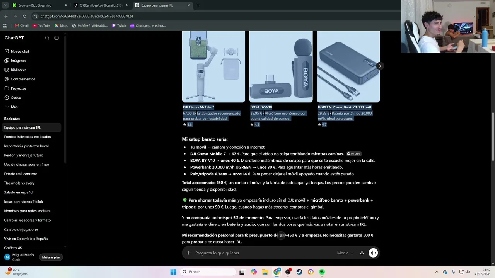Open the BOYA BY-V10 microphone image
This screenshot has width=495, height=278.
pyautogui.click(x=281, y=67)
